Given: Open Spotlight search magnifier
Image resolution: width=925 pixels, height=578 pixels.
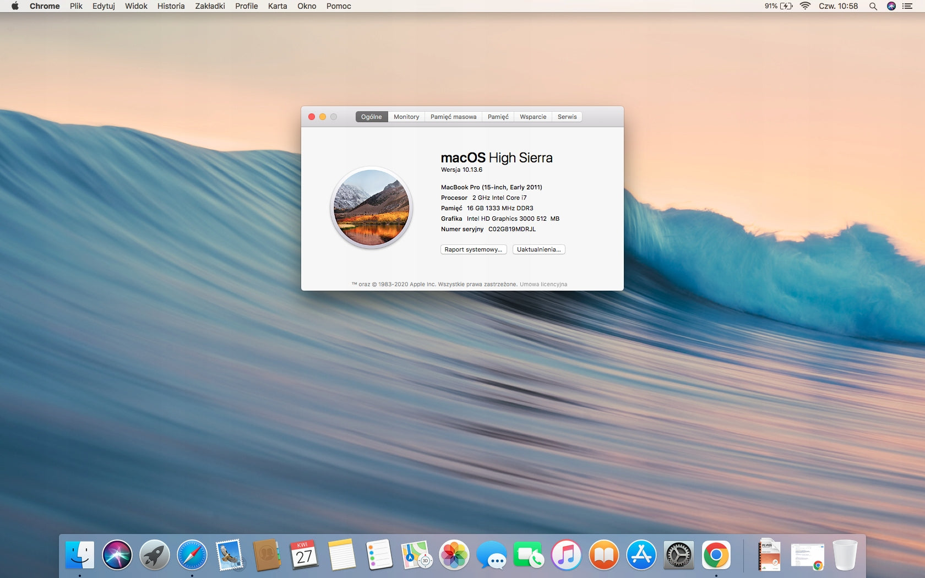Looking at the screenshot, I should (x=873, y=6).
